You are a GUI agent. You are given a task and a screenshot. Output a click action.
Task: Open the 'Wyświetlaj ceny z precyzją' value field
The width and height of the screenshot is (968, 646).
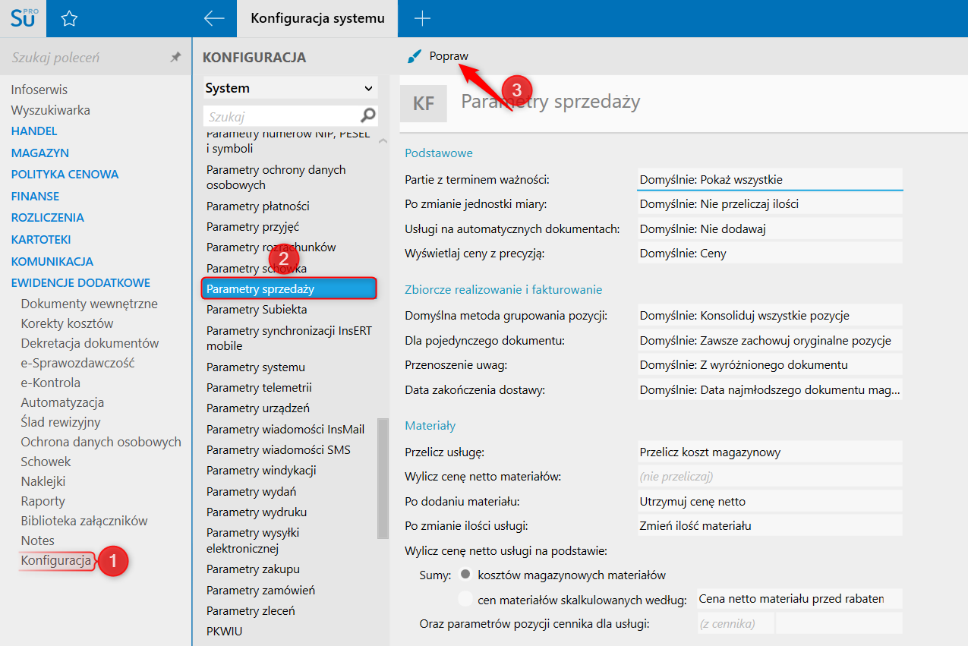point(770,254)
